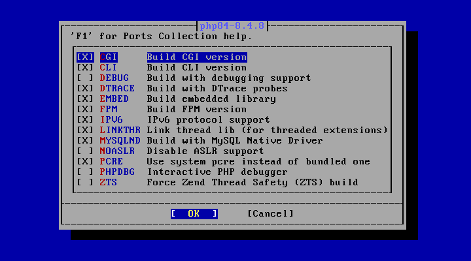Click the 'F1' Ports Collection help text
471x261 pixels.
click(162, 37)
